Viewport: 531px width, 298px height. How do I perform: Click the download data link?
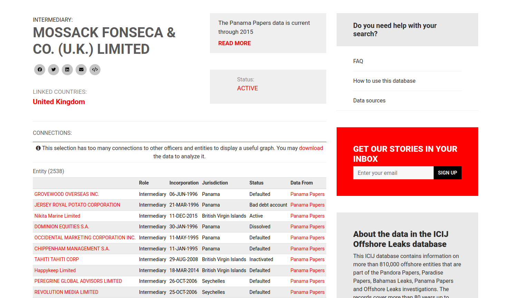pos(311,148)
